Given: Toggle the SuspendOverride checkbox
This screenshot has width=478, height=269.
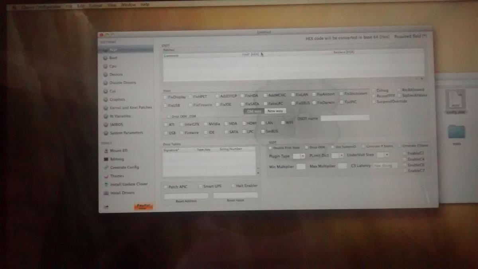Looking at the screenshot, I should point(374,102).
